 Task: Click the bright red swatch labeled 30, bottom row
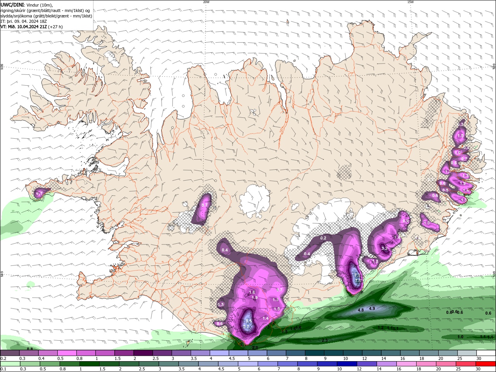[x=486, y=364]
